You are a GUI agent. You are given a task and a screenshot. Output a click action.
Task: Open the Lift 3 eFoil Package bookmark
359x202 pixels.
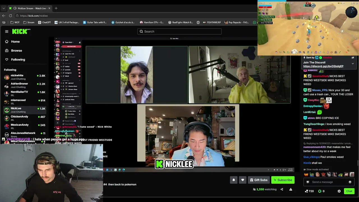67,22
